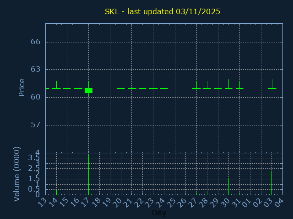293x219 pixels.
Task: Click the green volume bar at day 16
Action: pyautogui.click(x=78, y=193)
